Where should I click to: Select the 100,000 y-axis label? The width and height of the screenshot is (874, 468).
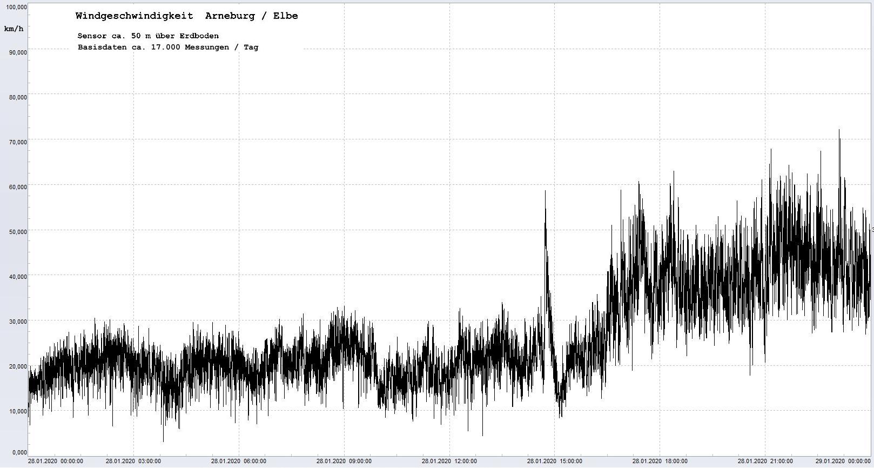[x=16, y=7]
